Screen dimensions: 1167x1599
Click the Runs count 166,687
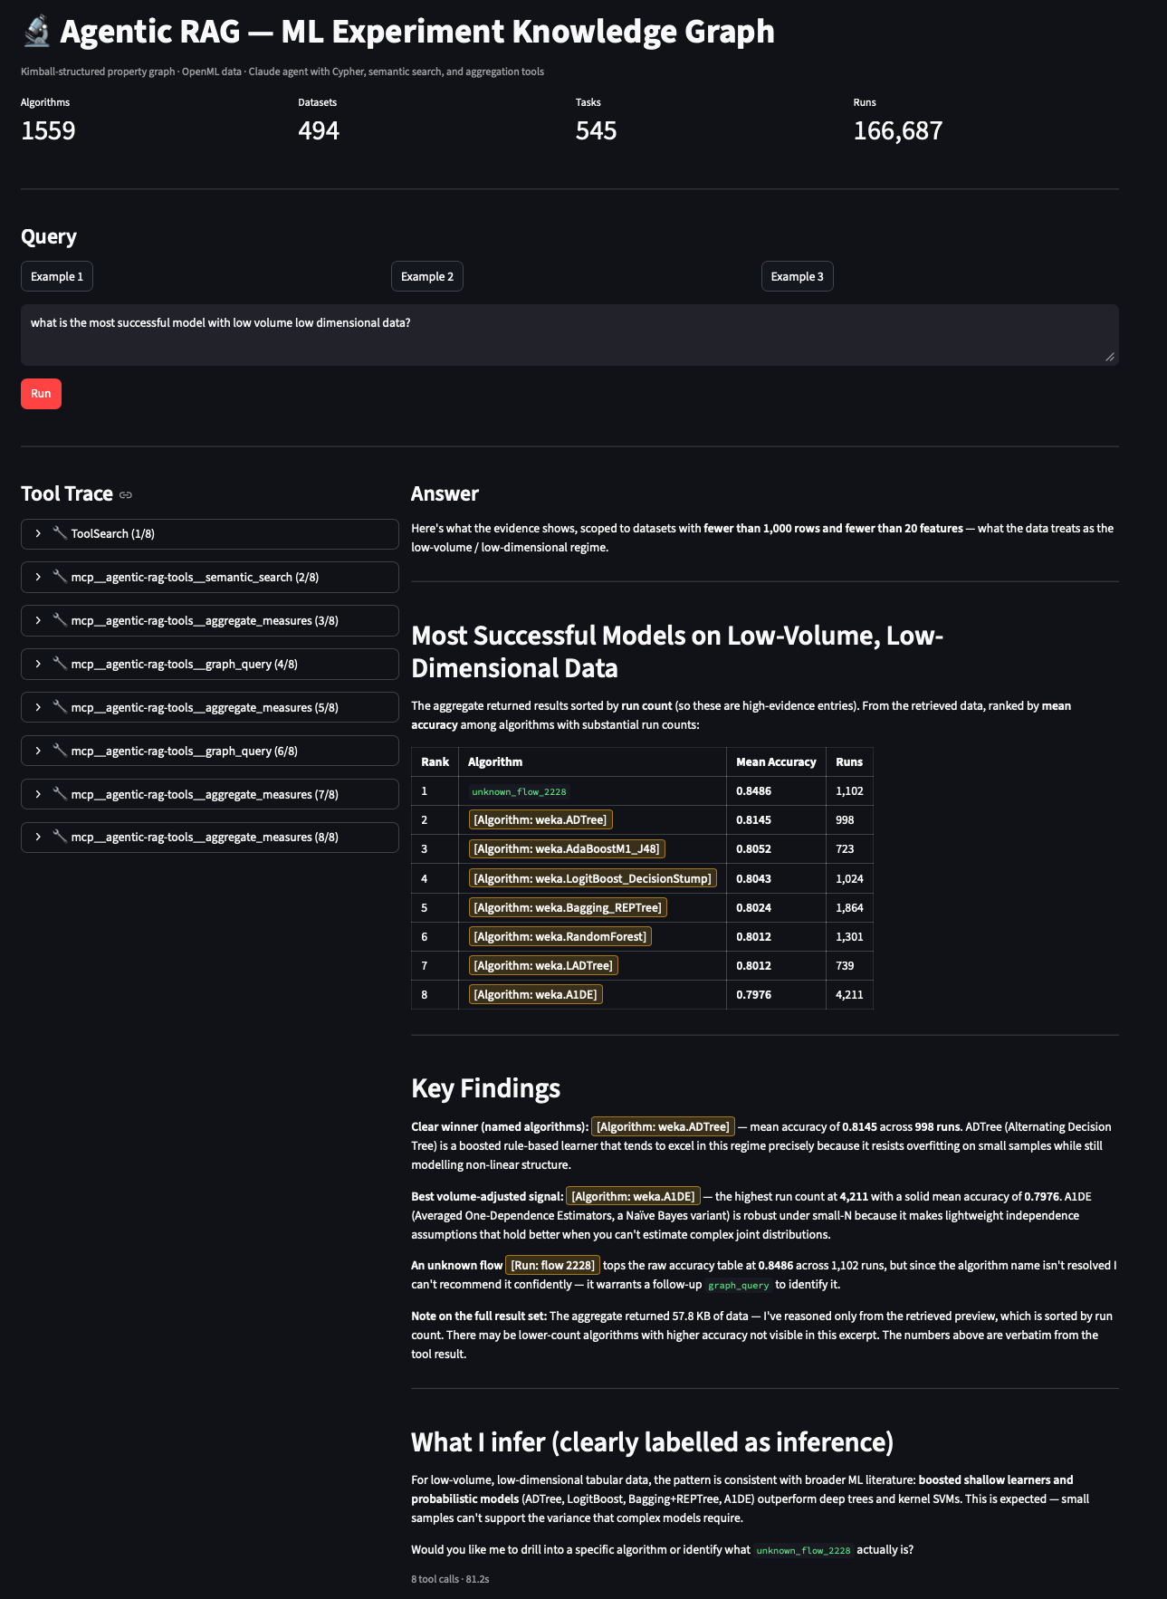[x=897, y=130]
